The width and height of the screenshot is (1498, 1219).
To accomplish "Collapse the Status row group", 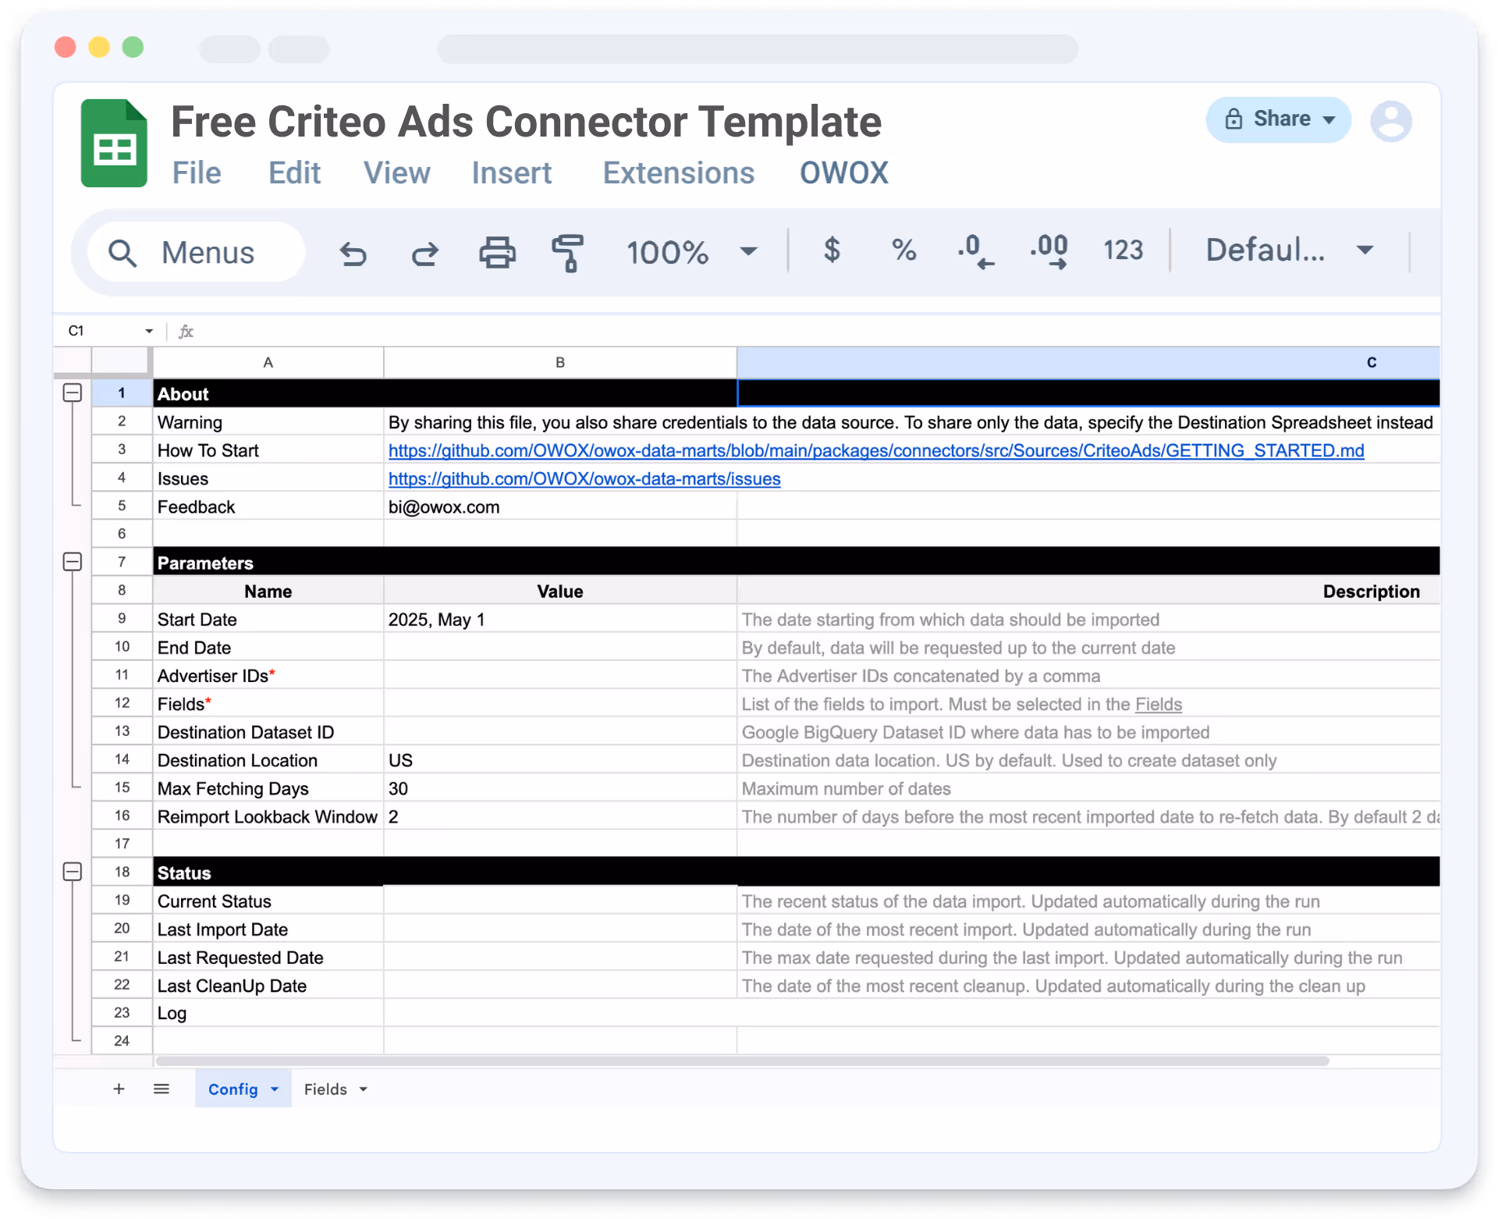I will [x=72, y=871].
